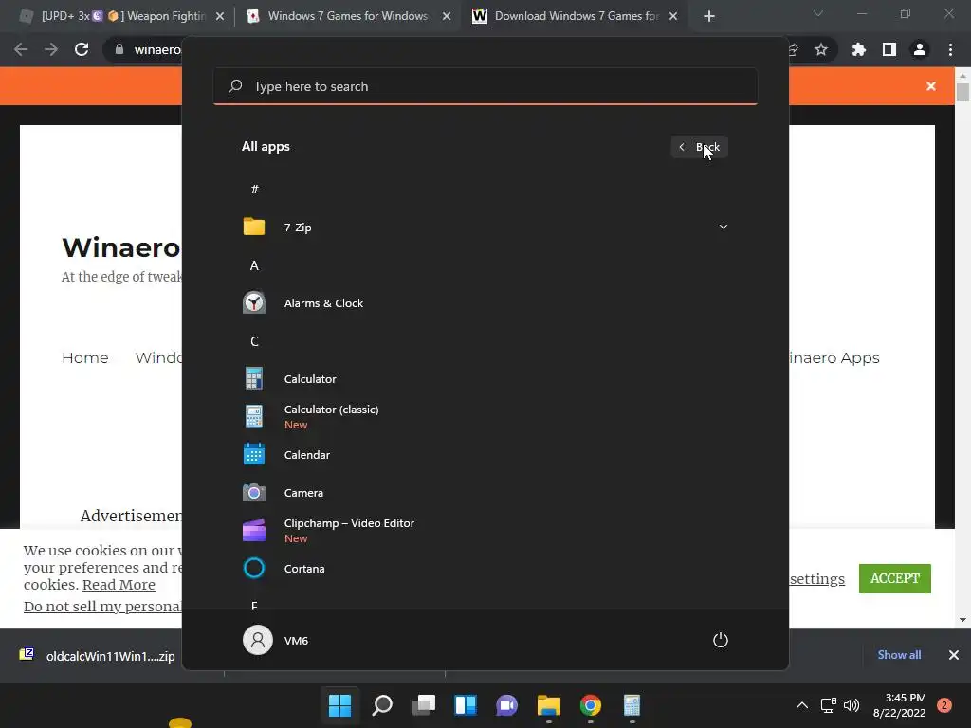Viewport: 971px width, 728px height.
Task: Expand the 7-Zip folder chevron
Action: point(723,227)
